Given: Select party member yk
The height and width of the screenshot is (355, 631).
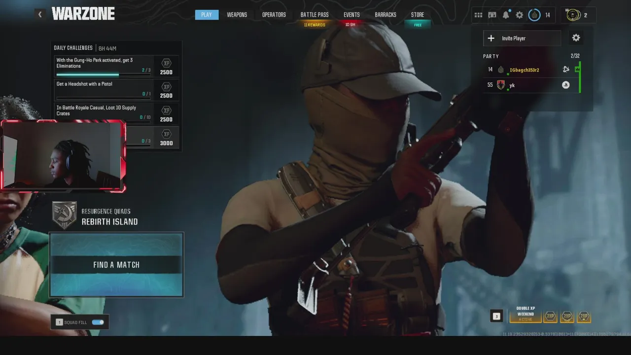Looking at the screenshot, I should point(531,85).
